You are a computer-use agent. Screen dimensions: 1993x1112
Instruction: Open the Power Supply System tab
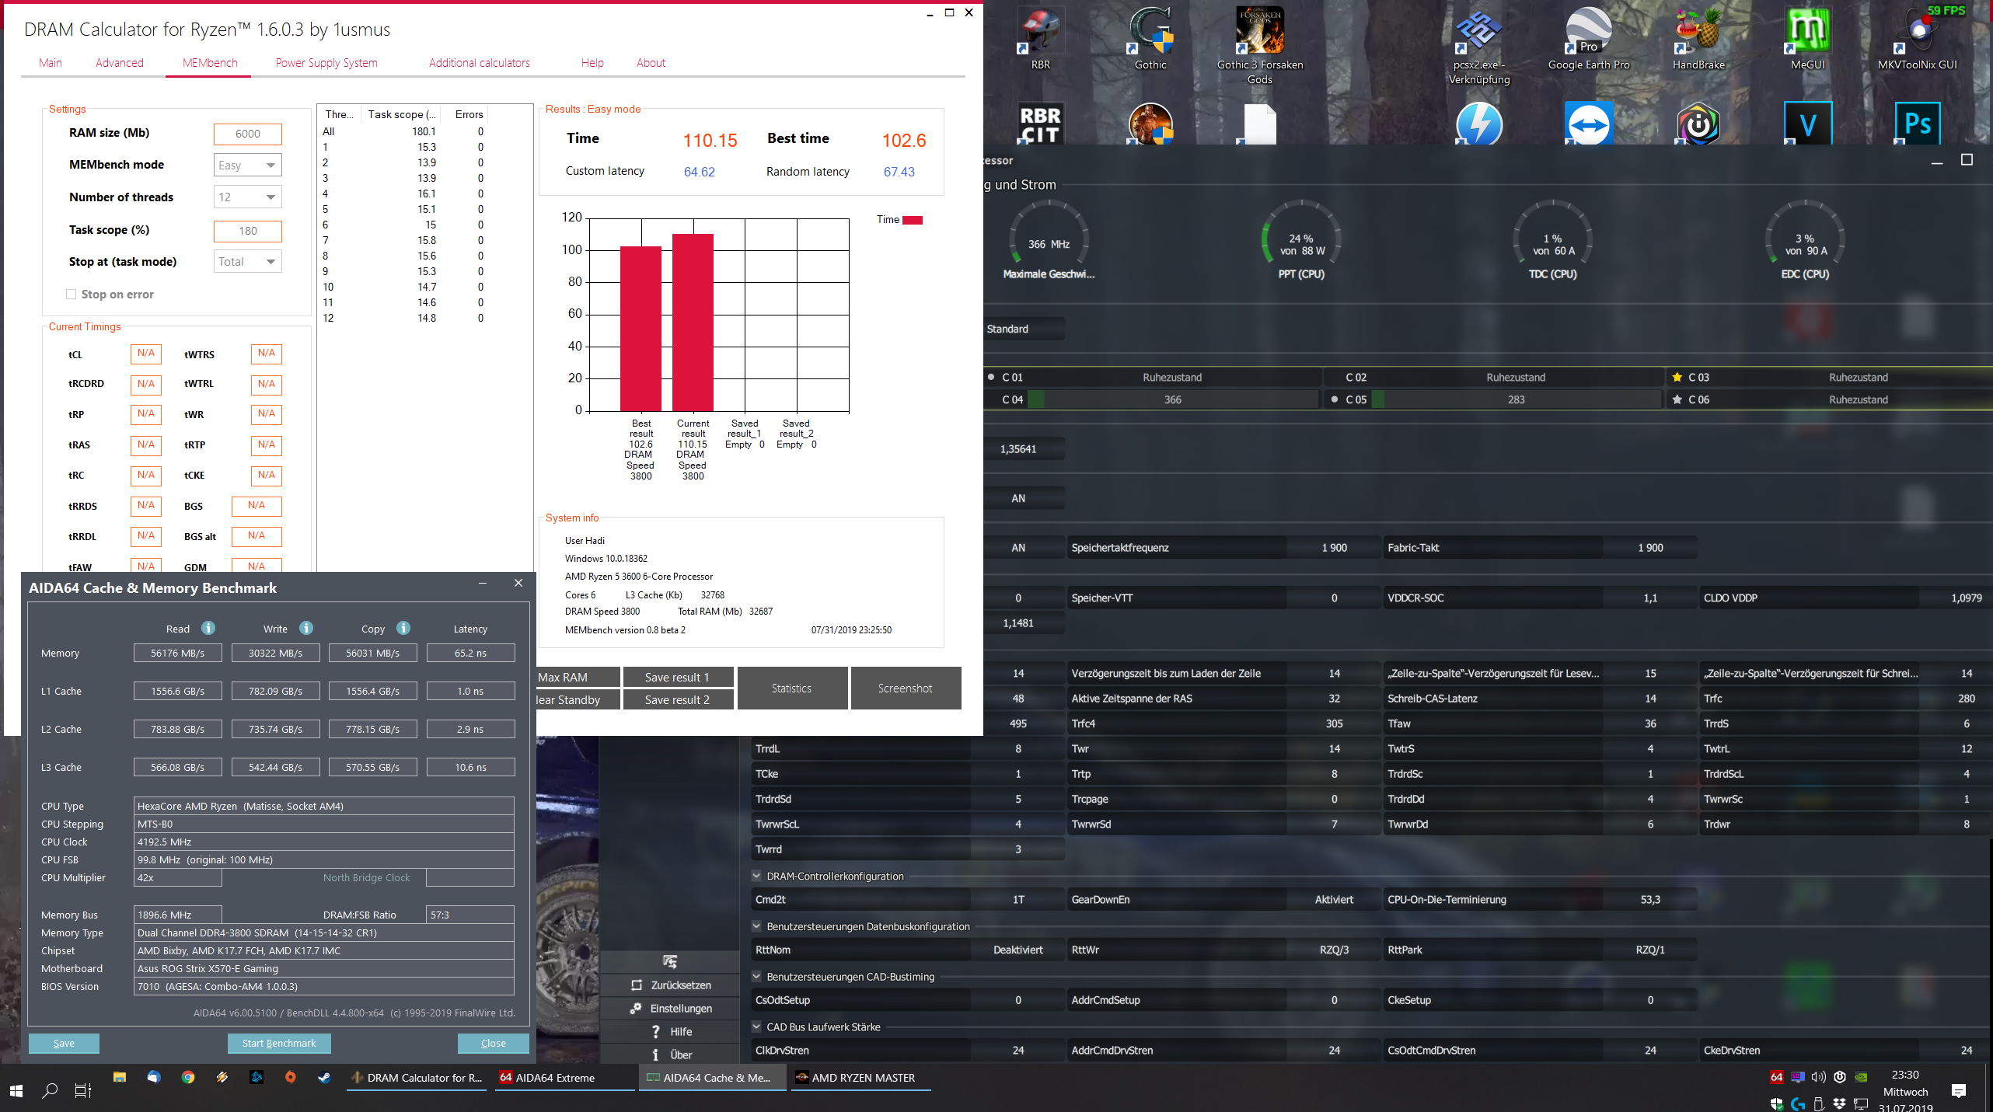pyautogui.click(x=326, y=63)
